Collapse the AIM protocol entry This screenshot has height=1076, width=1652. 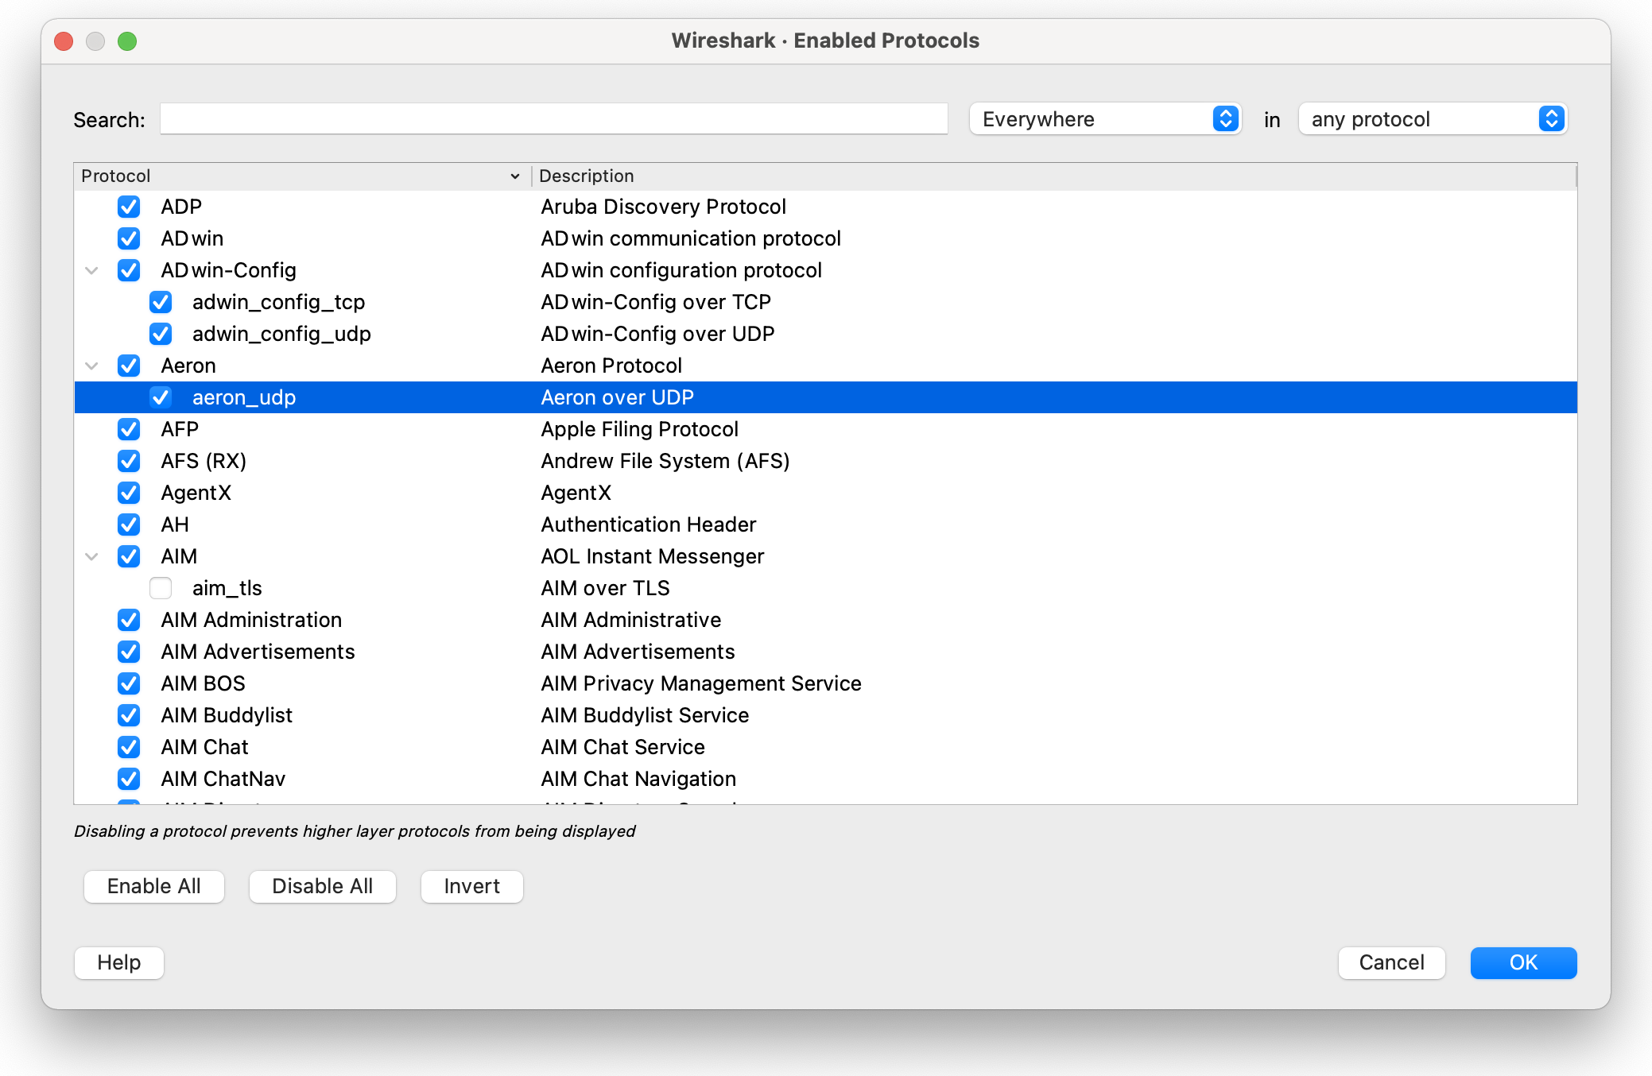(91, 556)
